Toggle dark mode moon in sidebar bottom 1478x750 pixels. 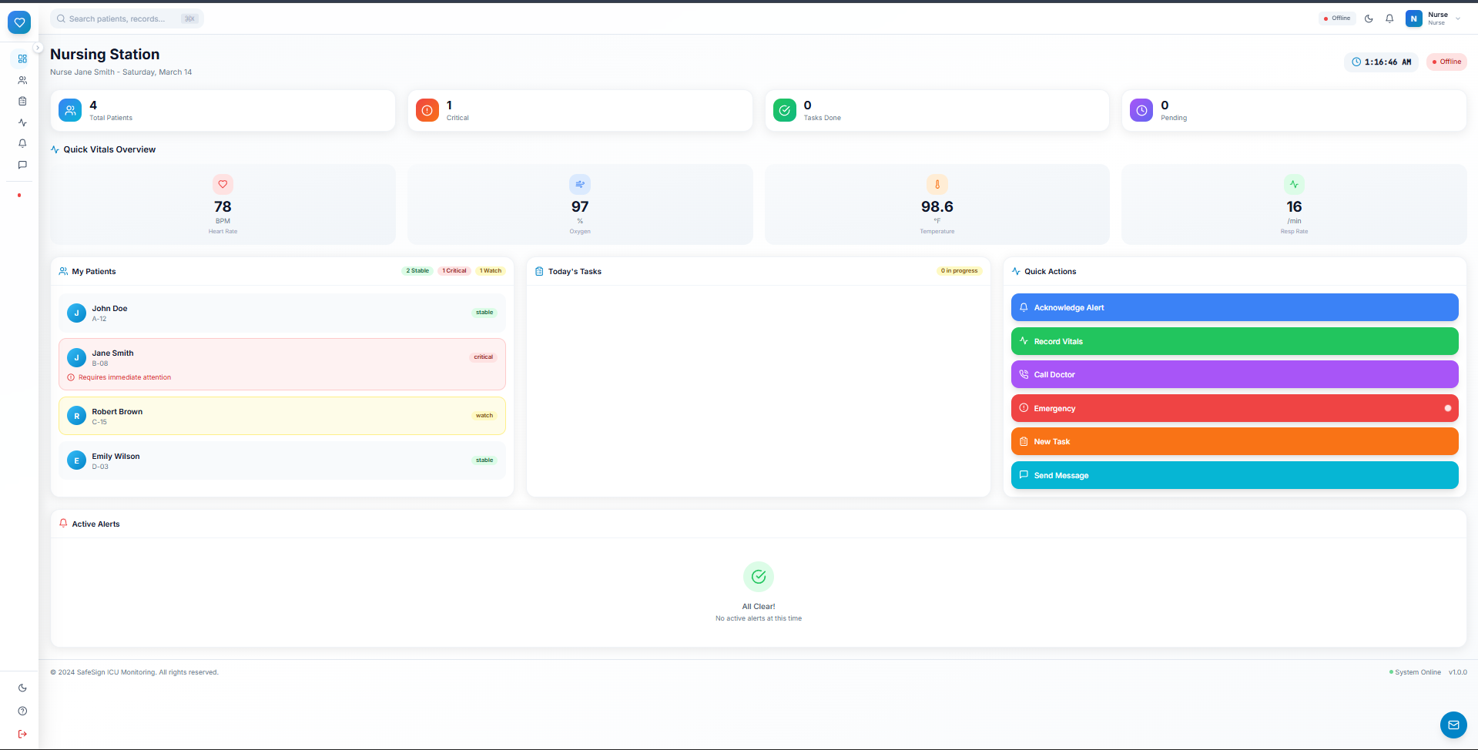tap(22, 688)
